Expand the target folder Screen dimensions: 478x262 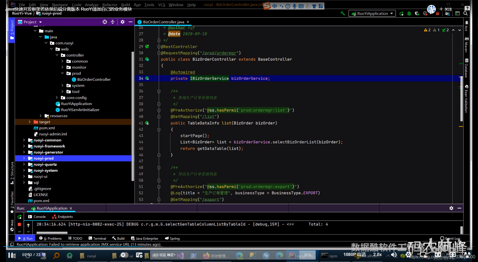29,122
